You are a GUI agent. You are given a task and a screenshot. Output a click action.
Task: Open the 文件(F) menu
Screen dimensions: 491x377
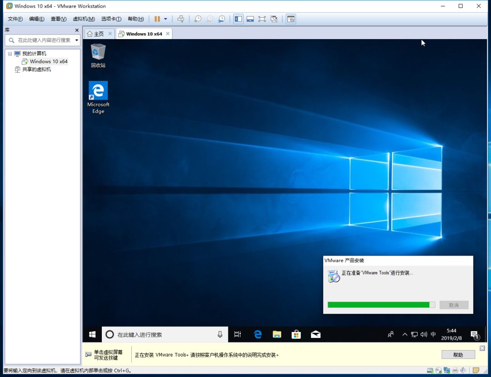click(x=15, y=19)
